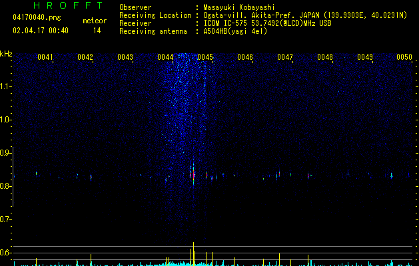Image resolution: width=419 pixels, height=266 pixels.
Task: Click the Receiving antenna label
Action: point(153,31)
